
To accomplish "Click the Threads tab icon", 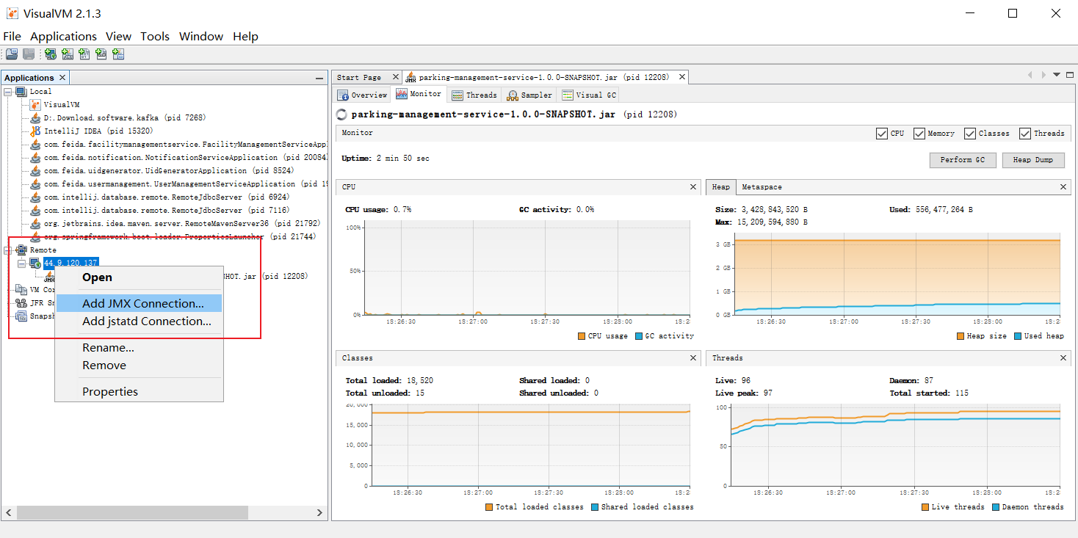I will click(457, 95).
